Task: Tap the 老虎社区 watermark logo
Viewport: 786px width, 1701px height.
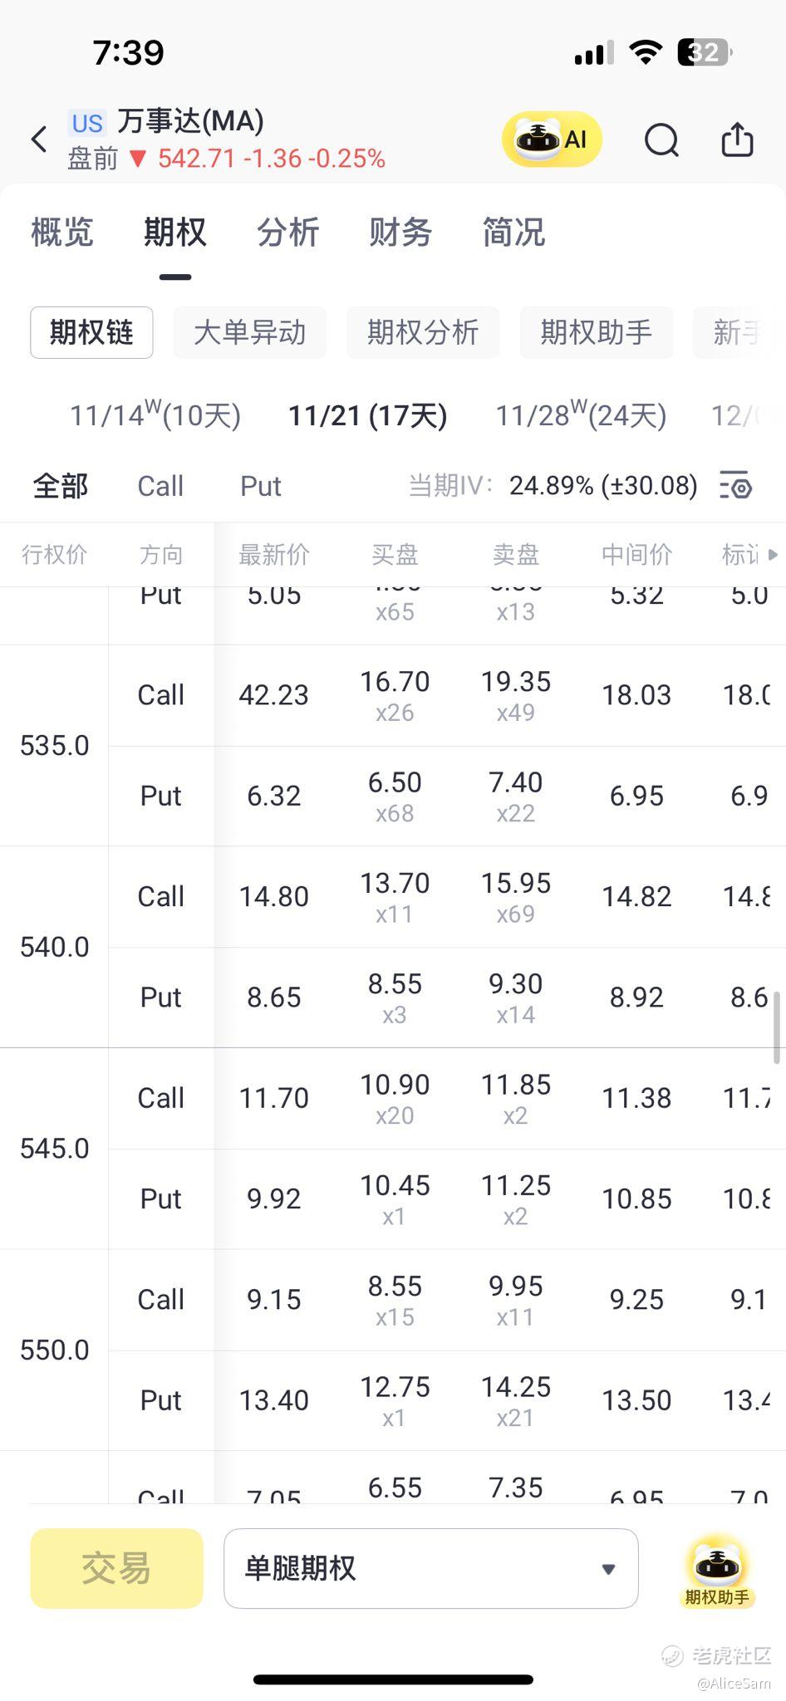Action: [673, 1655]
